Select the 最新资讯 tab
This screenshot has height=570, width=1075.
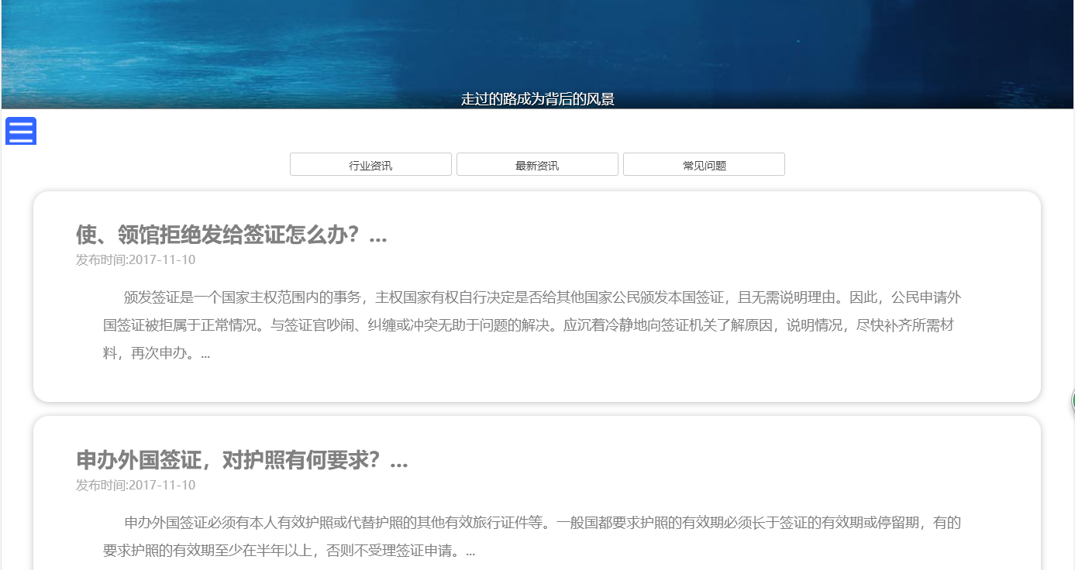pos(537,165)
